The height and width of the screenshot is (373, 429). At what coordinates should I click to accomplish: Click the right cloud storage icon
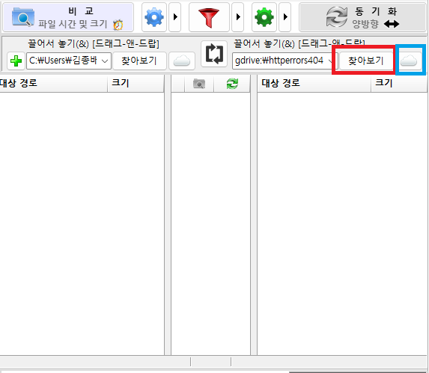pos(409,61)
